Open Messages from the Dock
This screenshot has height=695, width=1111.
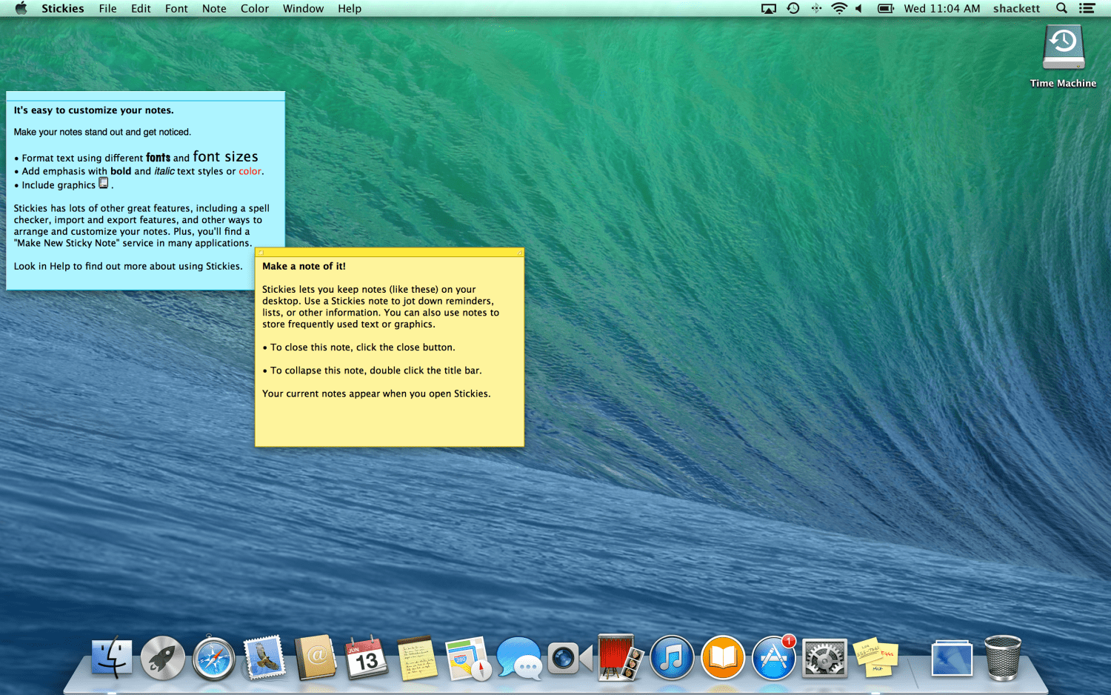pos(519,658)
